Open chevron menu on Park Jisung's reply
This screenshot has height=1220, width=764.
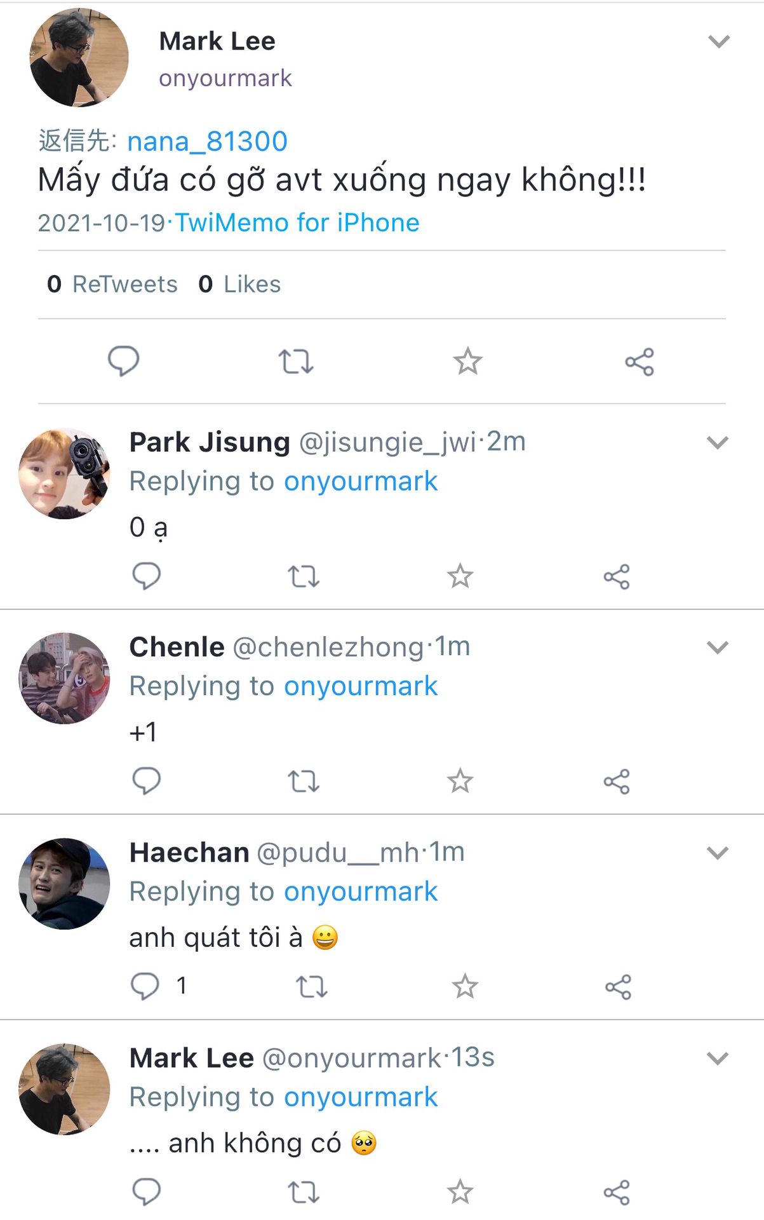718,443
